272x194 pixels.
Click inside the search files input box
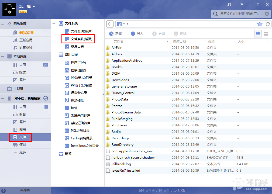[x=240, y=13]
